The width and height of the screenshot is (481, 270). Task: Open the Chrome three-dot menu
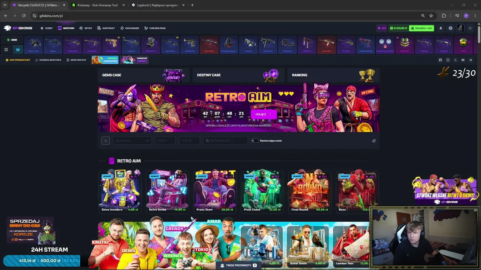click(475, 16)
